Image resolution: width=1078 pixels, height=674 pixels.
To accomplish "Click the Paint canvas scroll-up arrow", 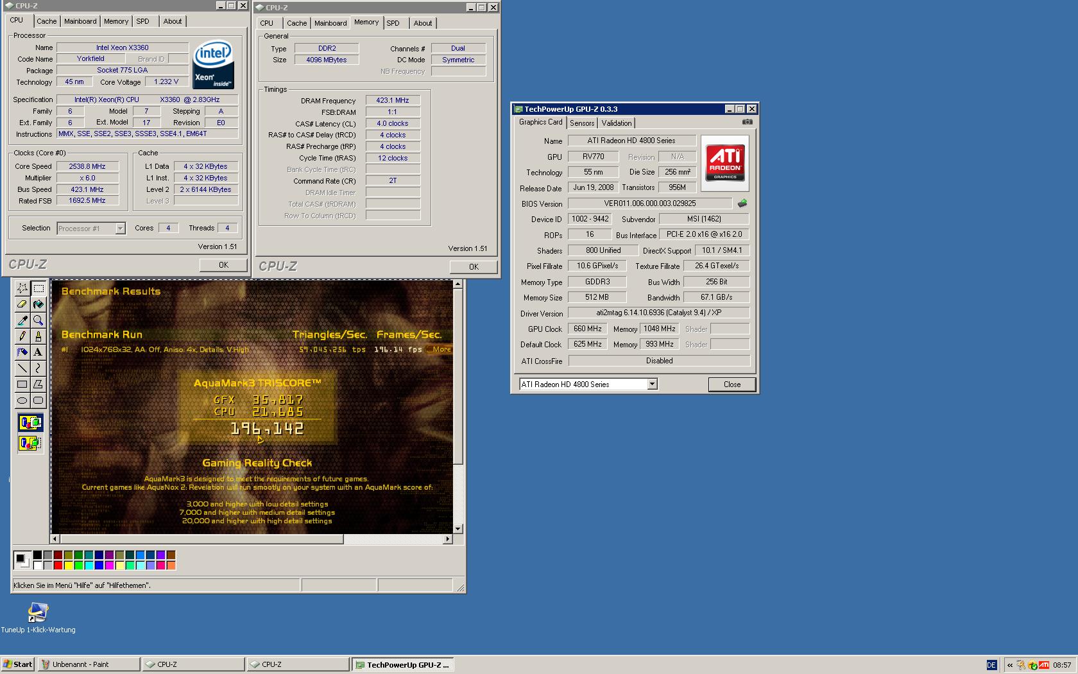I will [x=458, y=284].
